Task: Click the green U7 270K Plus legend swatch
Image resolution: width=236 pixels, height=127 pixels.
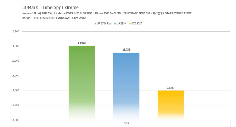Action: [x=96, y=23]
